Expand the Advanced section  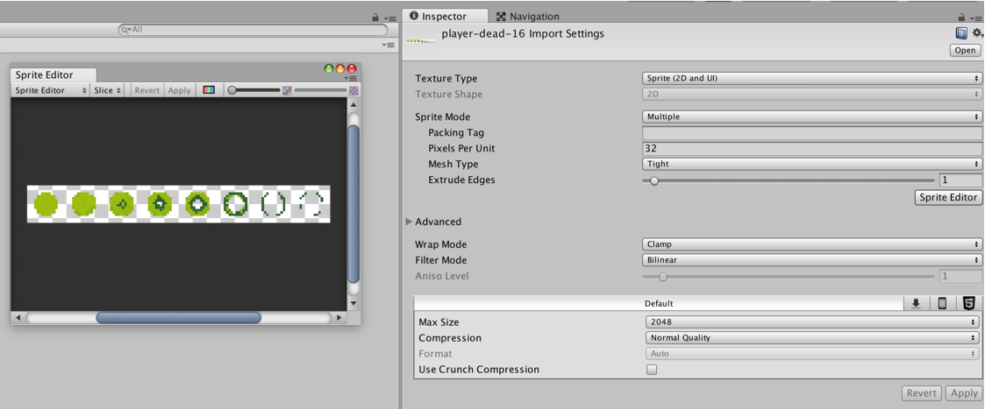point(410,222)
